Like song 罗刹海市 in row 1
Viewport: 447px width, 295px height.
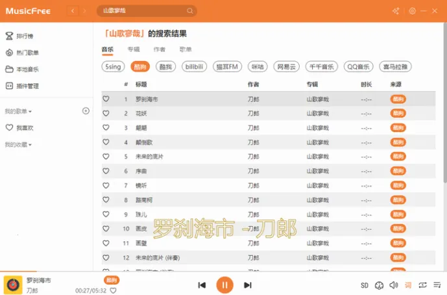106,99
